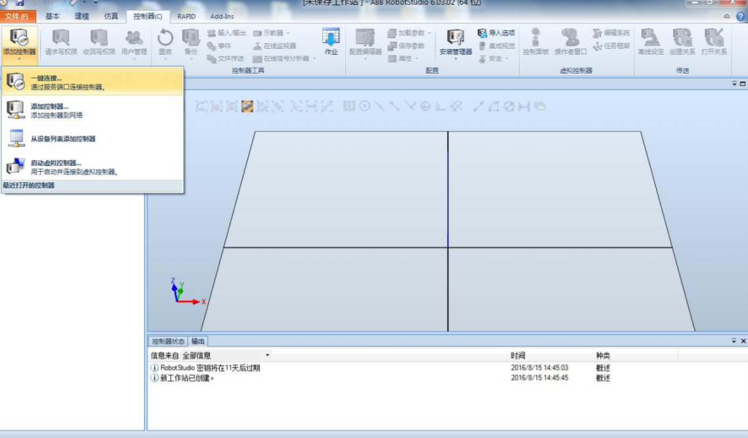Switch to the 控制器状态 tab
Viewport: 748px width, 438px height.
(x=168, y=341)
